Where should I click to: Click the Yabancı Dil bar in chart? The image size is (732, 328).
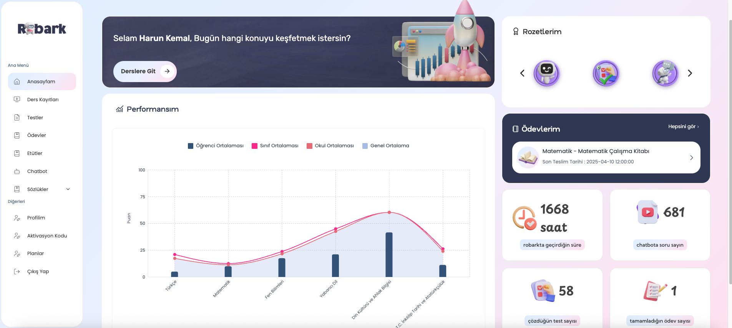click(335, 265)
